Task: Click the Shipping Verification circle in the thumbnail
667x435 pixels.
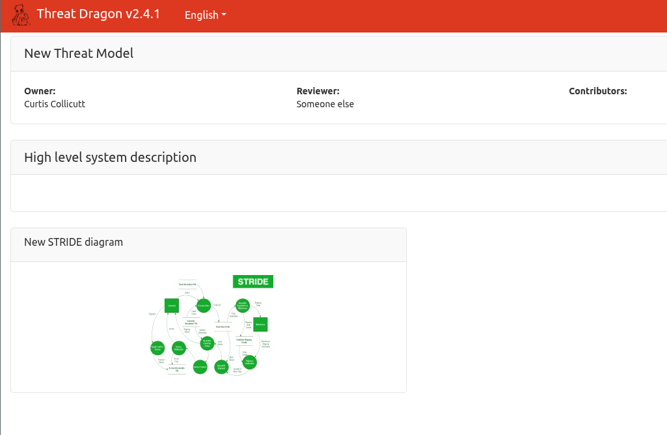Action: click(x=249, y=362)
